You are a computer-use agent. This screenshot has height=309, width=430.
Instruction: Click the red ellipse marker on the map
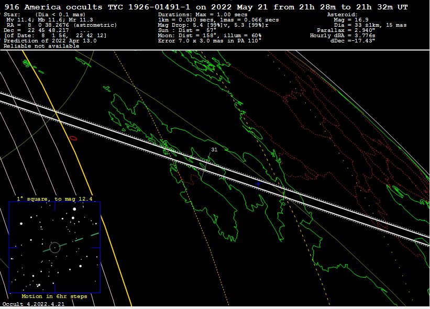(x=73, y=138)
